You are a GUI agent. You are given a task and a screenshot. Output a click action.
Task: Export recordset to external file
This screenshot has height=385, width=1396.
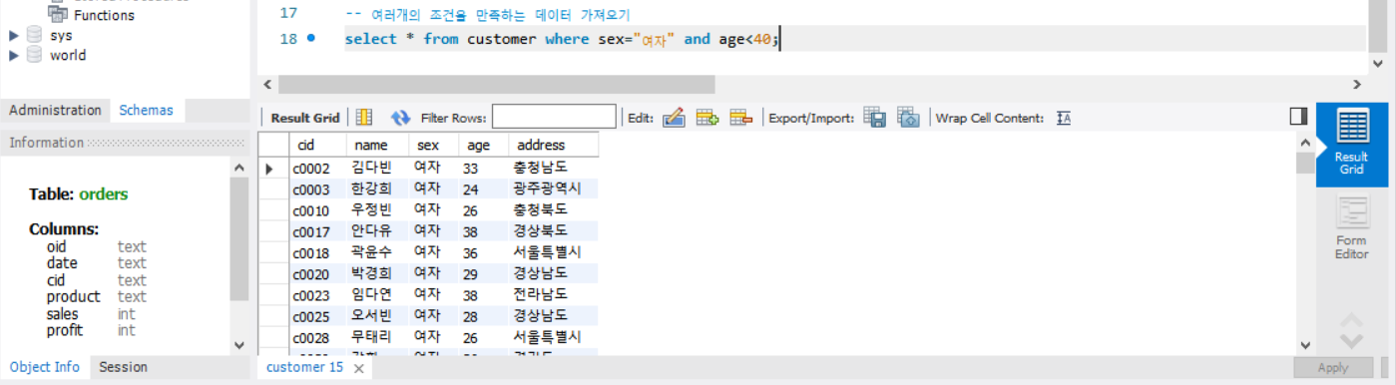[x=875, y=118]
